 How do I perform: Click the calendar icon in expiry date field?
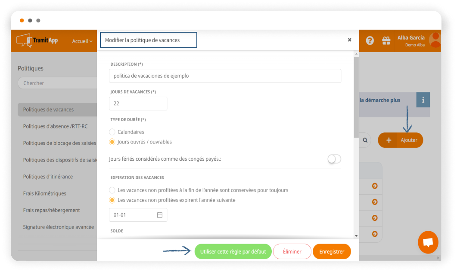pyautogui.click(x=160, y=215)
